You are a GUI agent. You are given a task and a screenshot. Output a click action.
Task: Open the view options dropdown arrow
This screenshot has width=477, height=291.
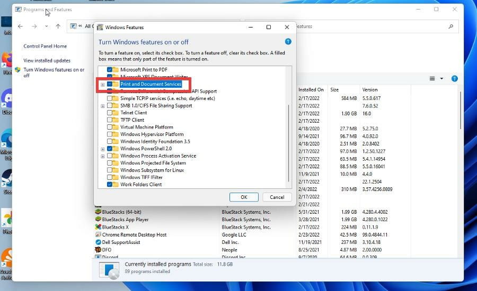(x=441, y=79)
